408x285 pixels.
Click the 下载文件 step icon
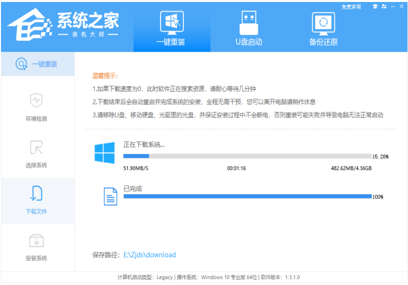[x=36, y=193]
